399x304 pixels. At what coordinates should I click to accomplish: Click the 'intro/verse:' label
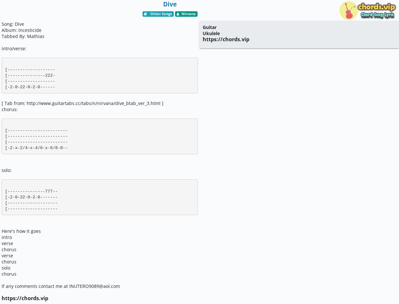pos(14,49)
